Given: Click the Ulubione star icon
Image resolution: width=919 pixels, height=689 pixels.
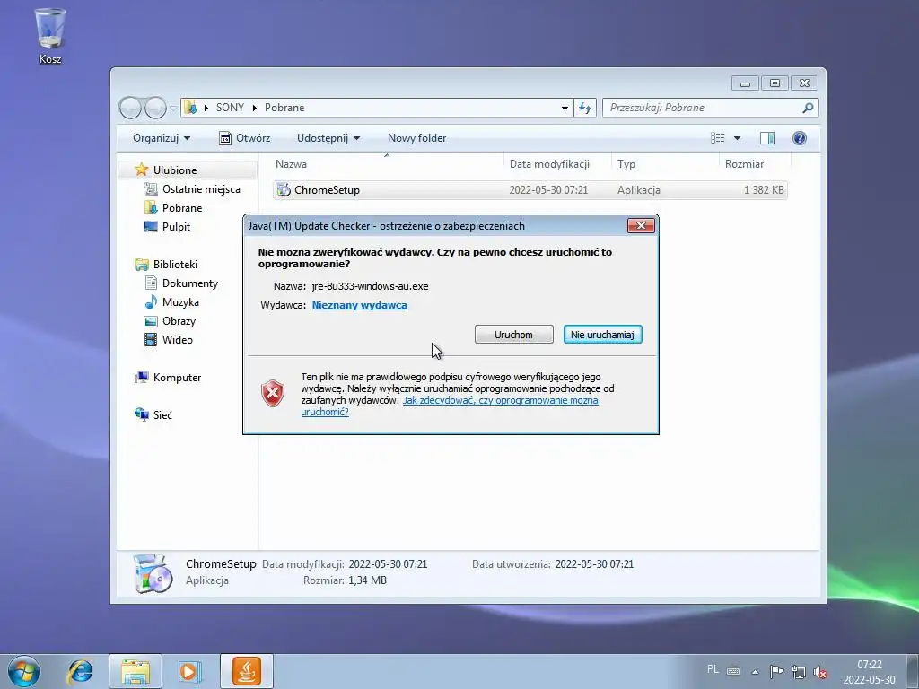Looking at the screenshot, I should [x=141, y=170].
